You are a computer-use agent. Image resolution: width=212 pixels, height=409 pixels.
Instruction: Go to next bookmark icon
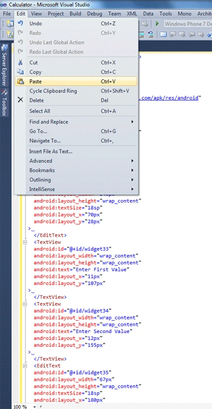point(182,34)
